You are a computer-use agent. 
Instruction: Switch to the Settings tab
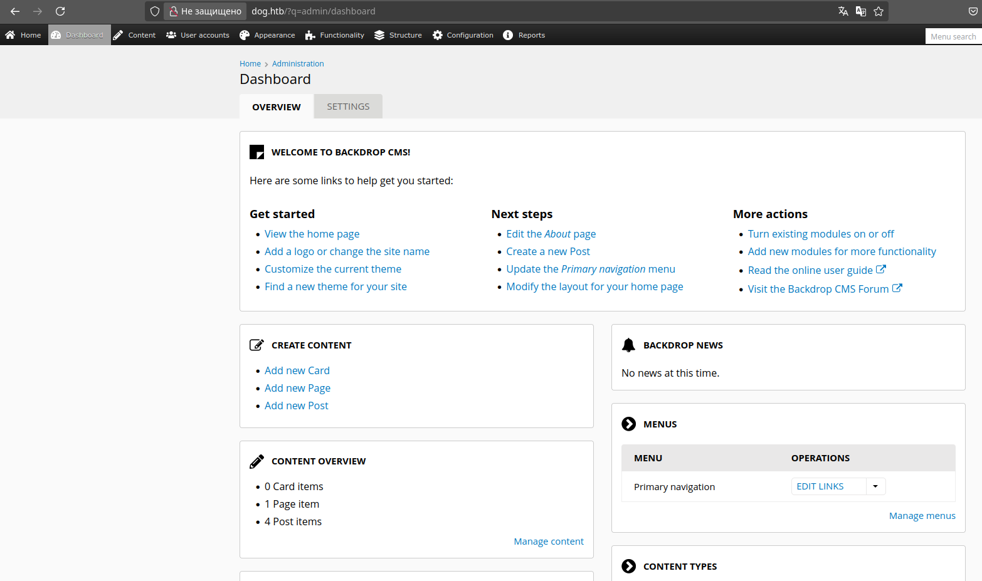[348, 107]
